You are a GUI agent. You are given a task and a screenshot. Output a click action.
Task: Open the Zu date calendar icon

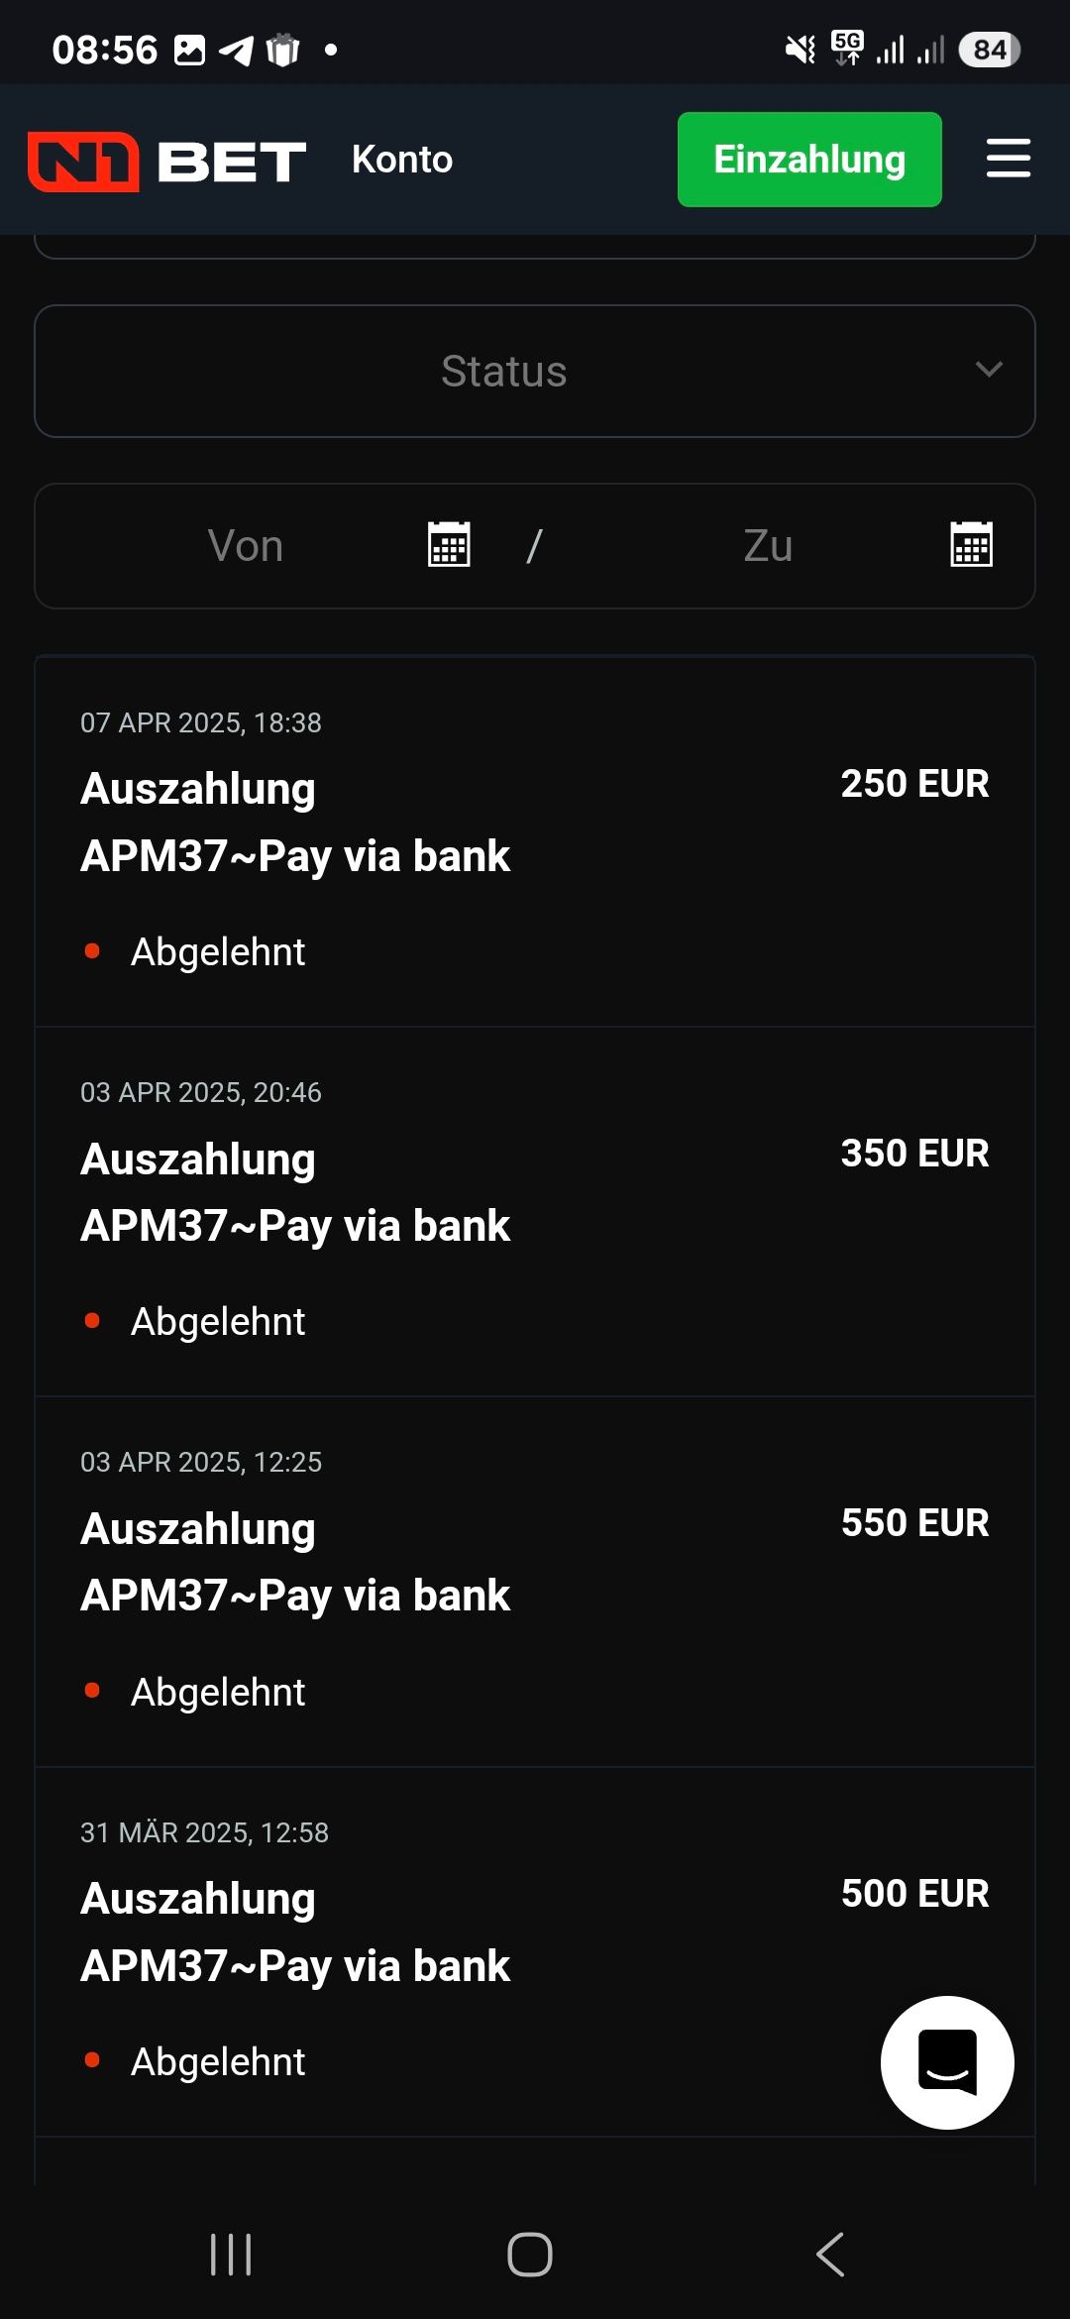(971, 545)
